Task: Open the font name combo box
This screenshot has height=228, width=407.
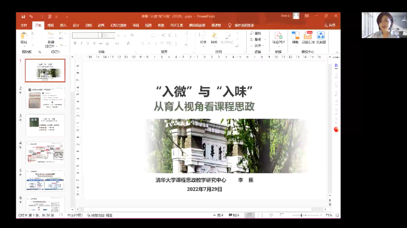Action: 87,35
